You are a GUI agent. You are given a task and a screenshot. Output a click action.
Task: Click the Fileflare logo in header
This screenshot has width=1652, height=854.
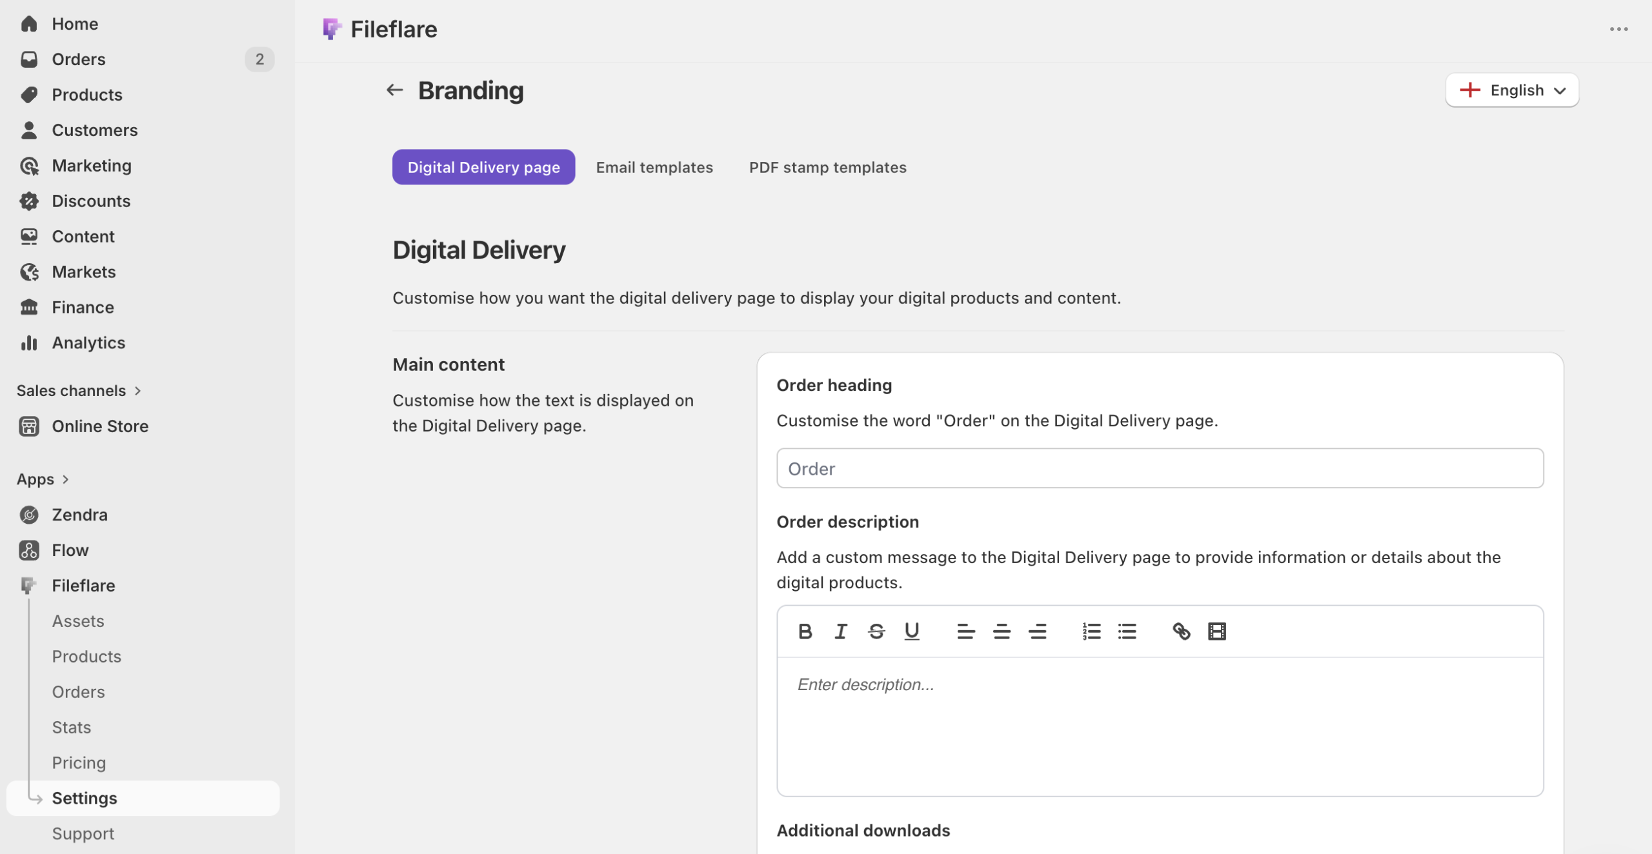(x=332, y=29)
